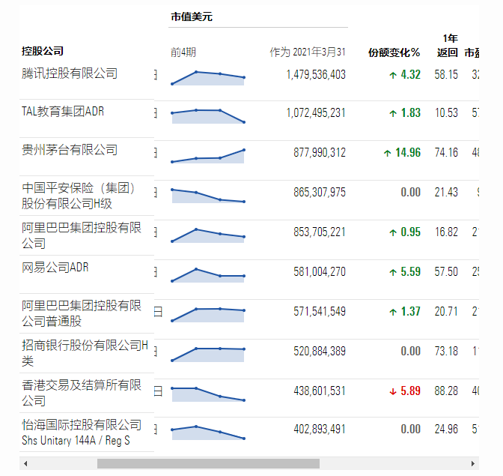The width and height of the screenshot is (503, 476).
Task: Click the left arrow of the horizontal scrollbar
Action: pos(26,463)
